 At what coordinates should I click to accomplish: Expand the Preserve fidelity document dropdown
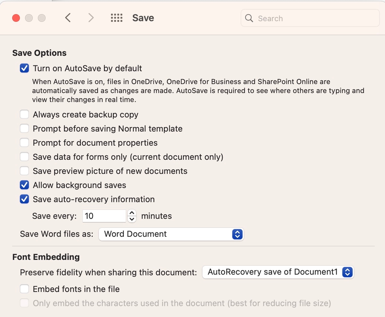click(278, 272)
